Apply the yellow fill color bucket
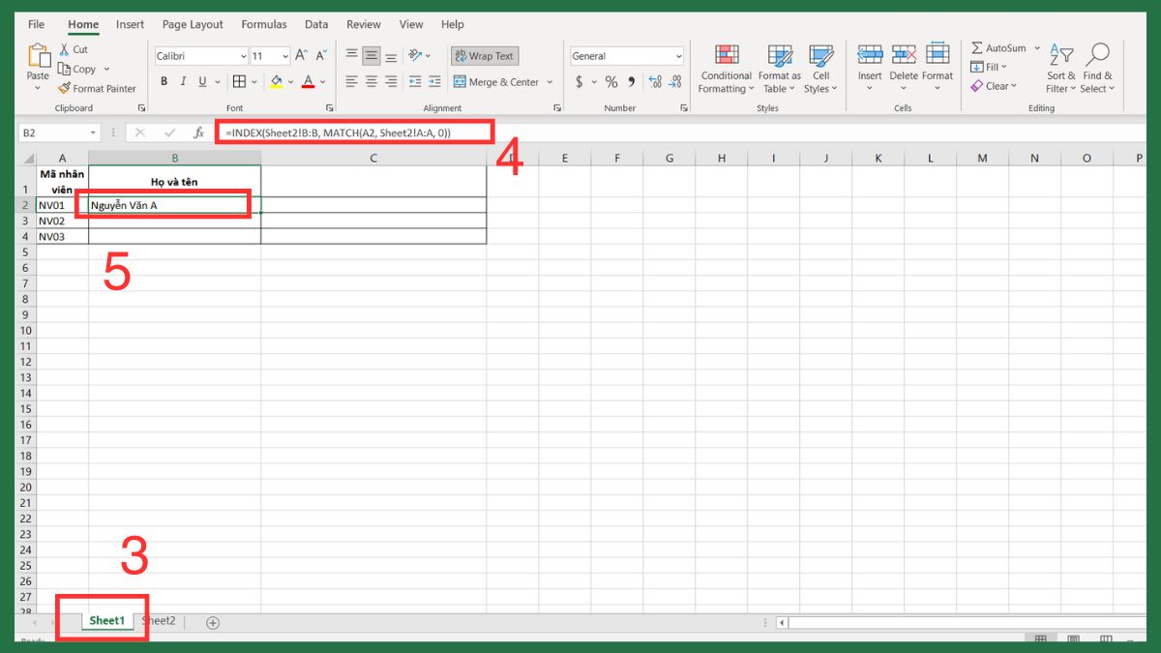The width and height of the screenshot is (1161, 653). click(276, 82)
